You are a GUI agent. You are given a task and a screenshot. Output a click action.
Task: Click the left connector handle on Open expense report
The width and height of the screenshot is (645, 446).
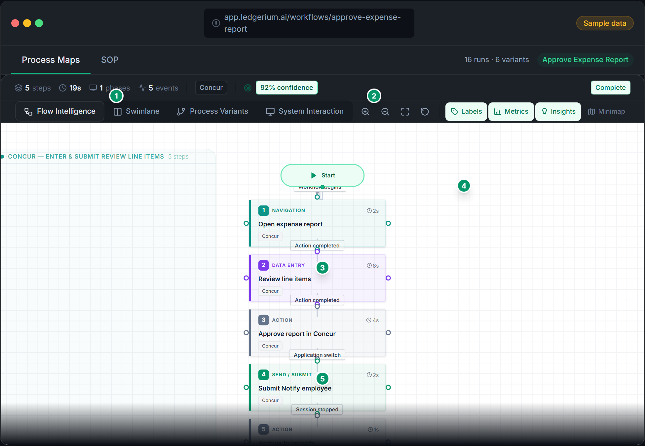[246, 223]
